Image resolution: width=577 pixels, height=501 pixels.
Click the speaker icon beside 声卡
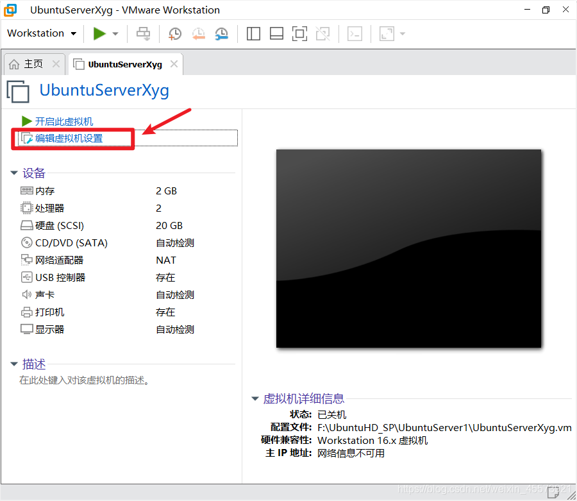[x=26, y=294]
